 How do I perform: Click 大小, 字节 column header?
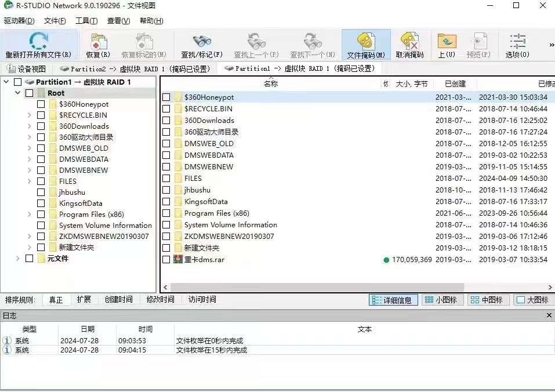(412, 84)
